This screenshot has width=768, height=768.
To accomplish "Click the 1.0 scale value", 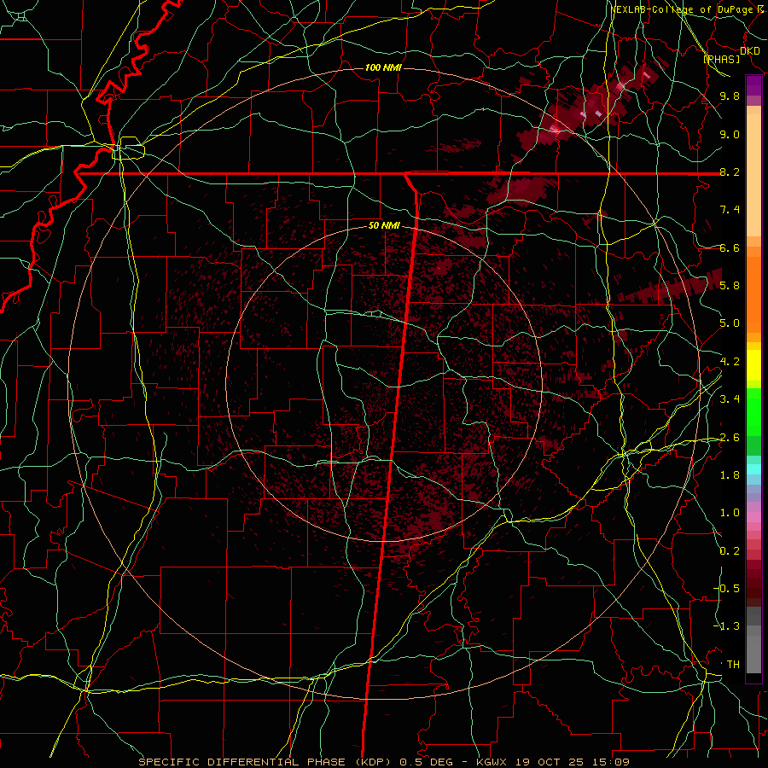I will pos(730,513).
